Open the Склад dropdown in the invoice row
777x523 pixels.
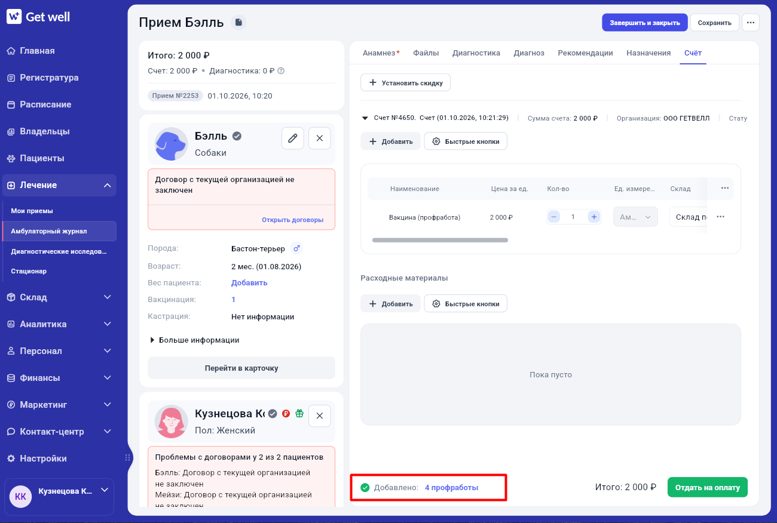coord(689,217)
